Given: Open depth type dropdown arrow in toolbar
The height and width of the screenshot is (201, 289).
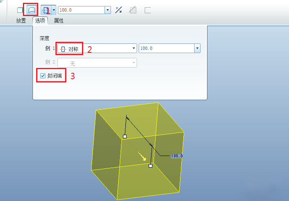Looking at the screenshot, I should click(54, 10).
